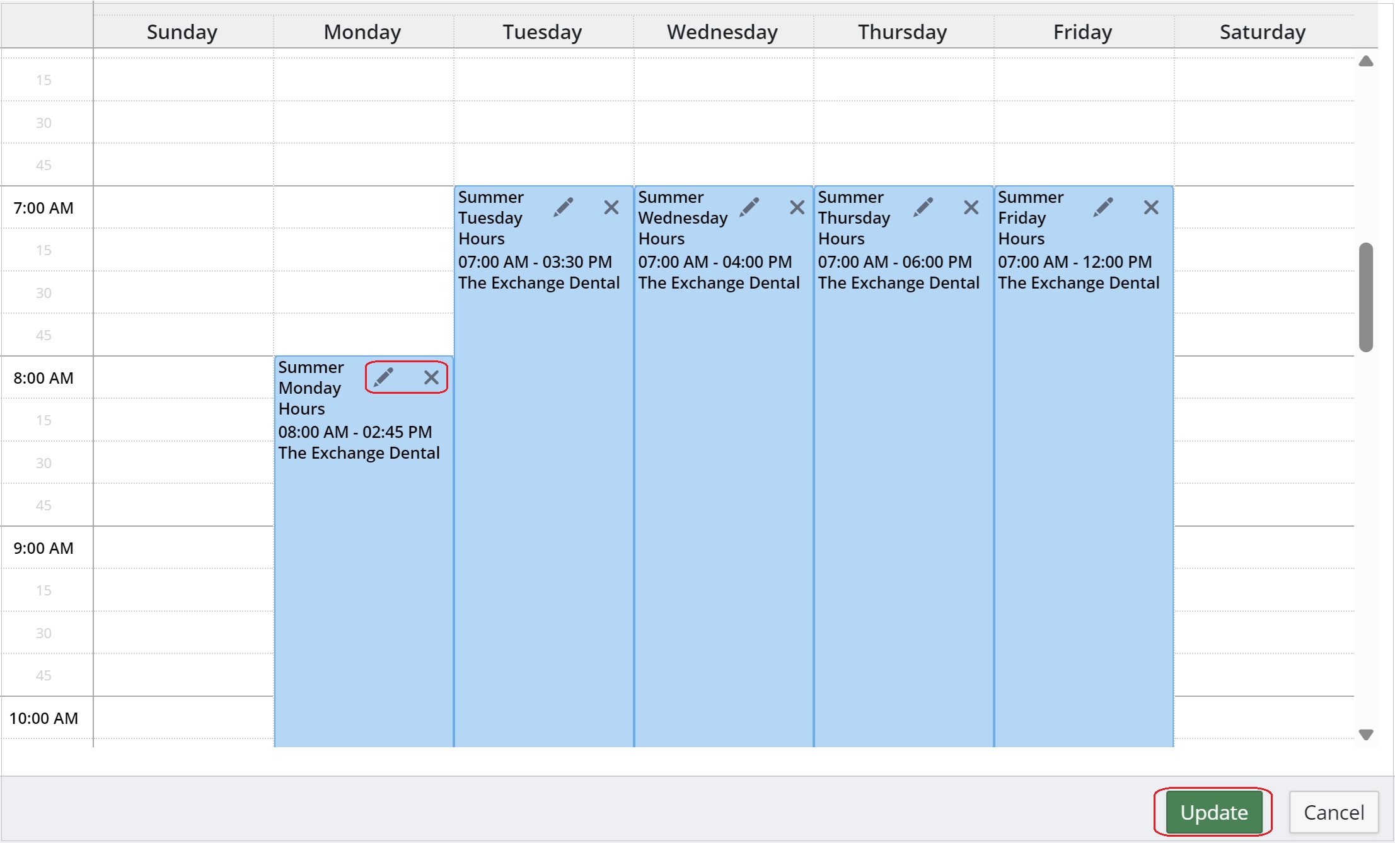This screenshot has width=1395, height=843.
Task: Delete the Summer Friday Hours block
Action: [x=1151, y=207]
